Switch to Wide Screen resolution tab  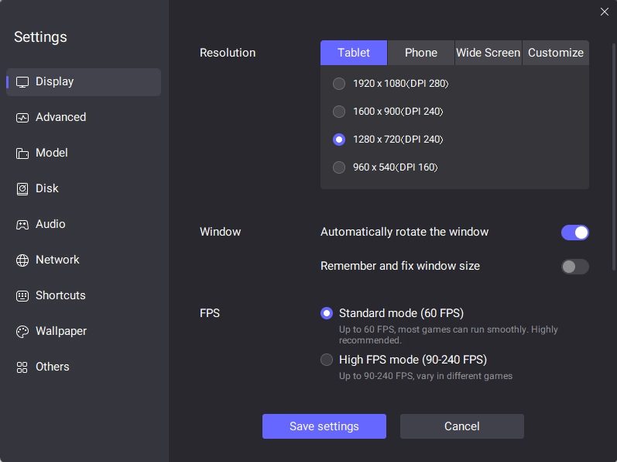tap(488, 53)
